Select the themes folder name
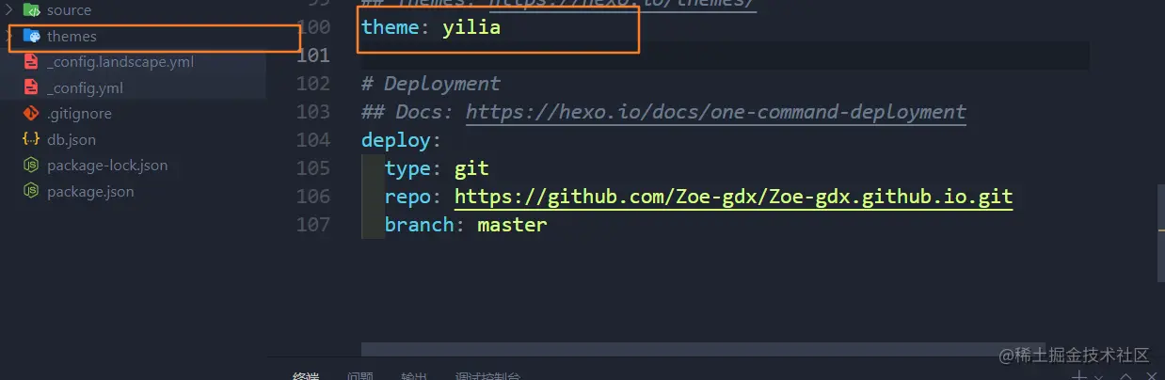This screenshot has width=1165, height=380. coord(72,37)
